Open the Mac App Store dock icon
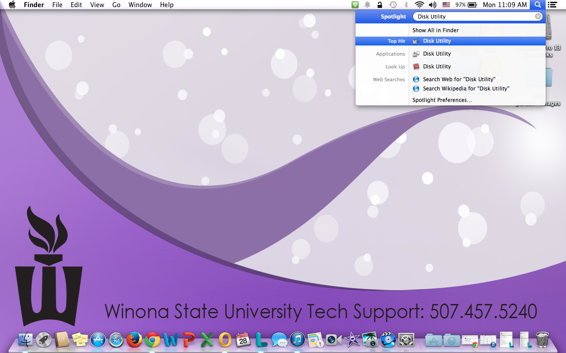This screenshot has height=353, width=566. (98, 340)
